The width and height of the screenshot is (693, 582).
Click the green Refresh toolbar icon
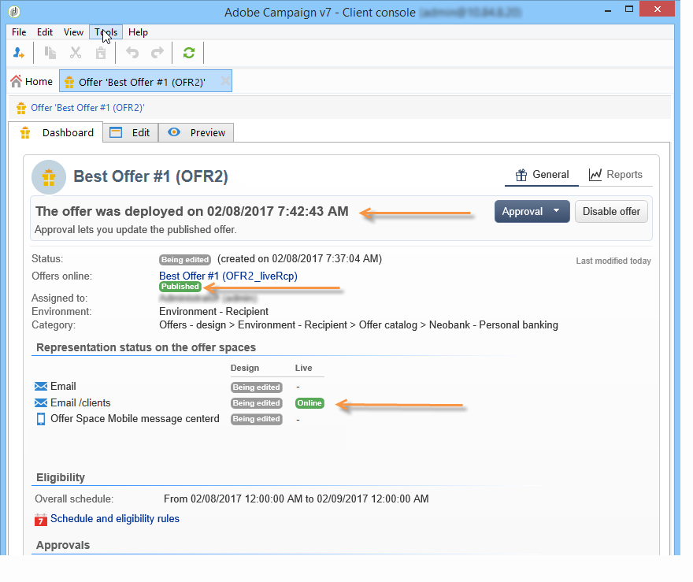coord(189,53)
